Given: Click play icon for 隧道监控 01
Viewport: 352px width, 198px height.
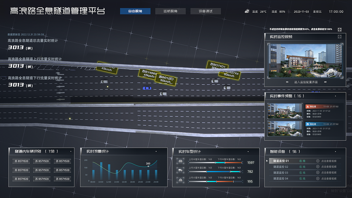Looking at the screenshot, I should 318,161.
